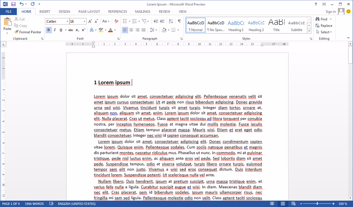Screen dimensions: 353x207
Task: Click Sign in link
Action: click(331, 11)
